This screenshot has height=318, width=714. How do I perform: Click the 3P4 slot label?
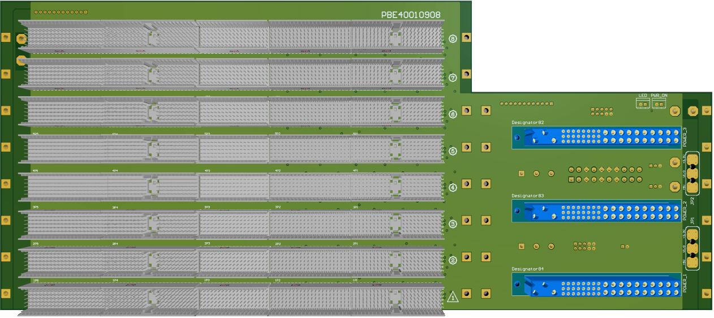pyautogui.click(x=115, y=208)
